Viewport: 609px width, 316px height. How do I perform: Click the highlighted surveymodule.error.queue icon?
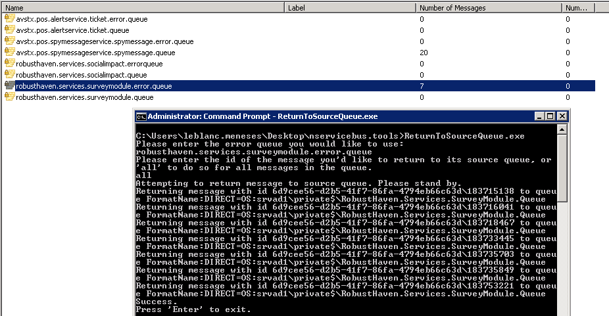point(9,86)
